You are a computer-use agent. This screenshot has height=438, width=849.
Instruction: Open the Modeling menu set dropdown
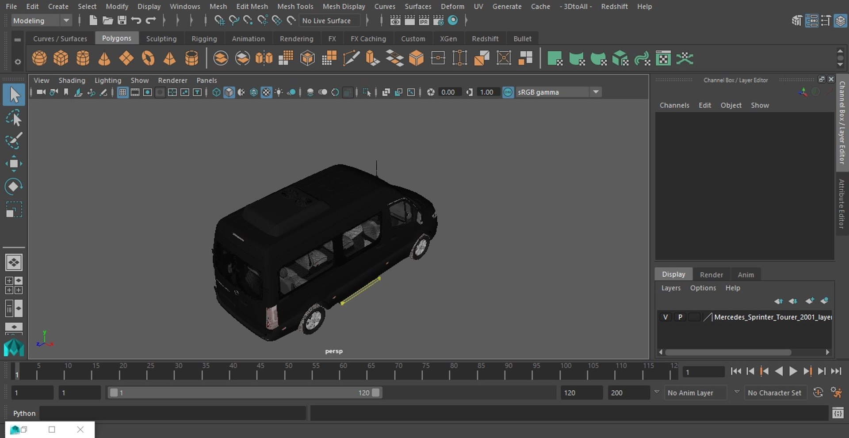coord(41,20)
